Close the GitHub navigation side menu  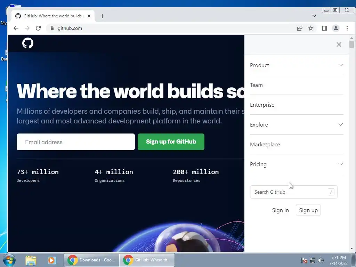339,44
